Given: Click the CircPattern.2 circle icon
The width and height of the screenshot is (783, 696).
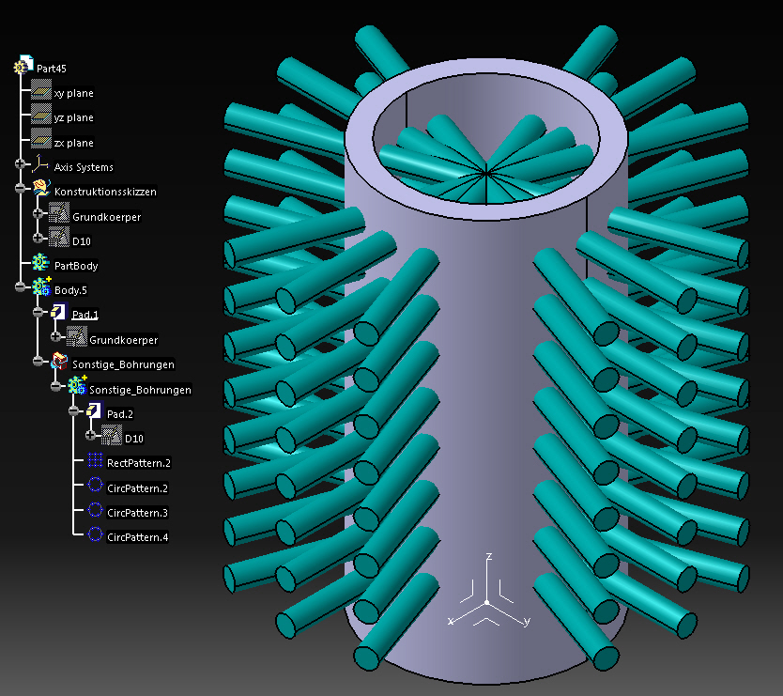Looking at the screenshot, I should coord(95,484).
